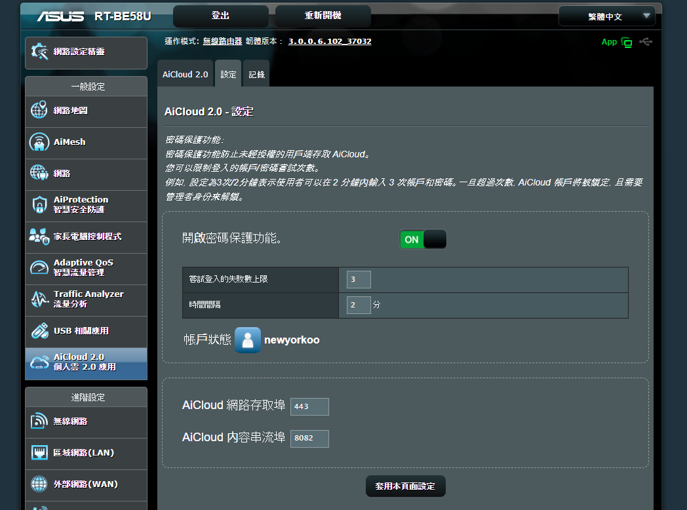
Task: Click the 重新開機 reboot button
Action: pyautogui.click(x=323, y=16)
